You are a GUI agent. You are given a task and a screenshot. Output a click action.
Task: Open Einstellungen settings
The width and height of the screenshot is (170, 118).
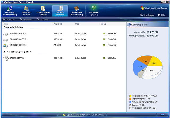tap(147, 15)
